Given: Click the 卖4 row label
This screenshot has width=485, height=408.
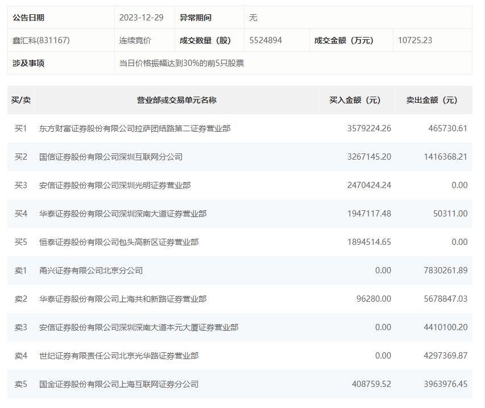Looking at the screenshot, I should 21,356.
